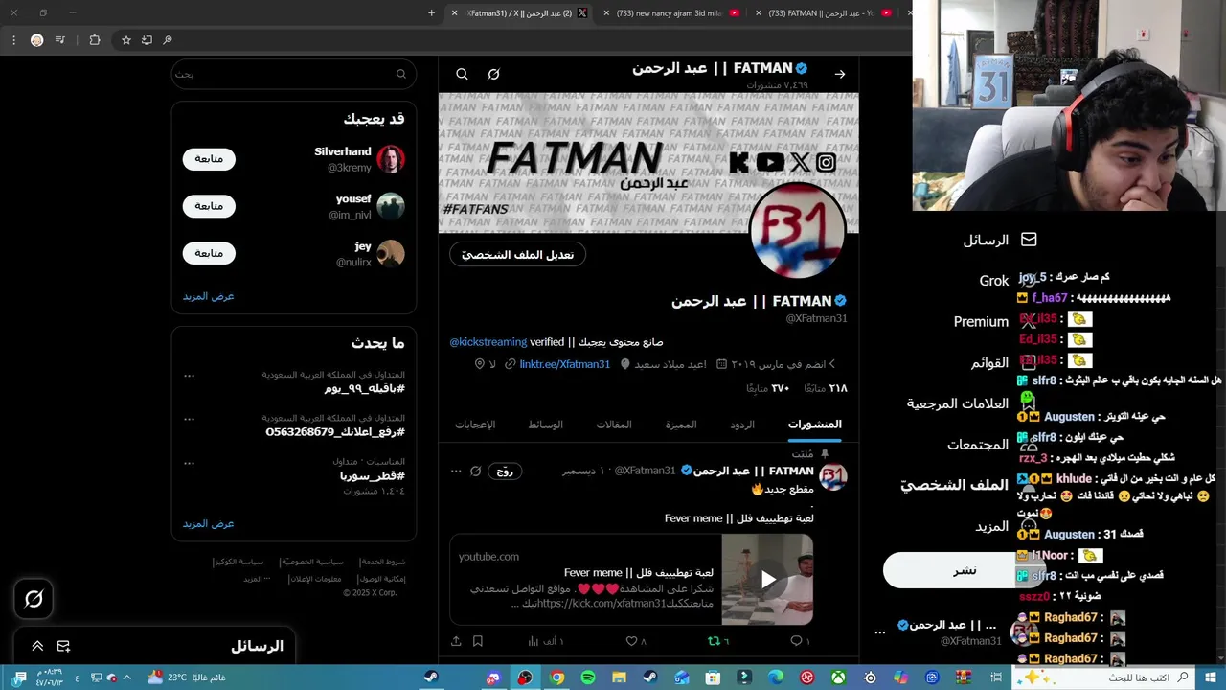The width and height of the screenshot is (1226, 690).
Task: Open account switcher dots beside XFatman31
Action: pos(879,632)
